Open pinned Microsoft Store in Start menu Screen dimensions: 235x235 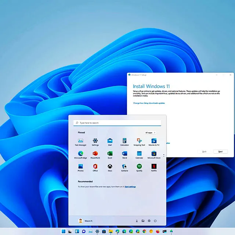(154, 155)
